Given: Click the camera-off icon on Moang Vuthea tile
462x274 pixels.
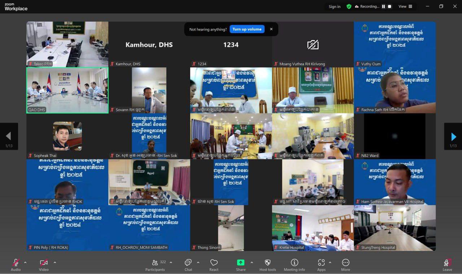Looking at the screenshot, I should [313, 45].
